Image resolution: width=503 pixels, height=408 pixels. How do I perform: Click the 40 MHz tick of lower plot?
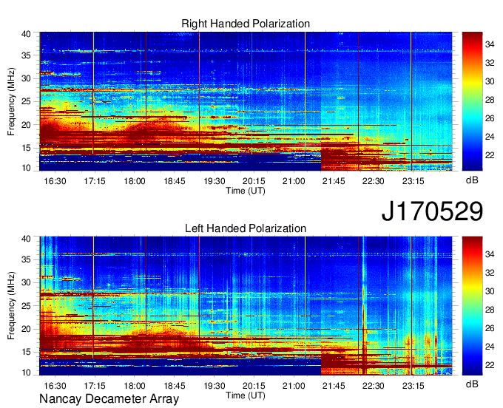26,239
